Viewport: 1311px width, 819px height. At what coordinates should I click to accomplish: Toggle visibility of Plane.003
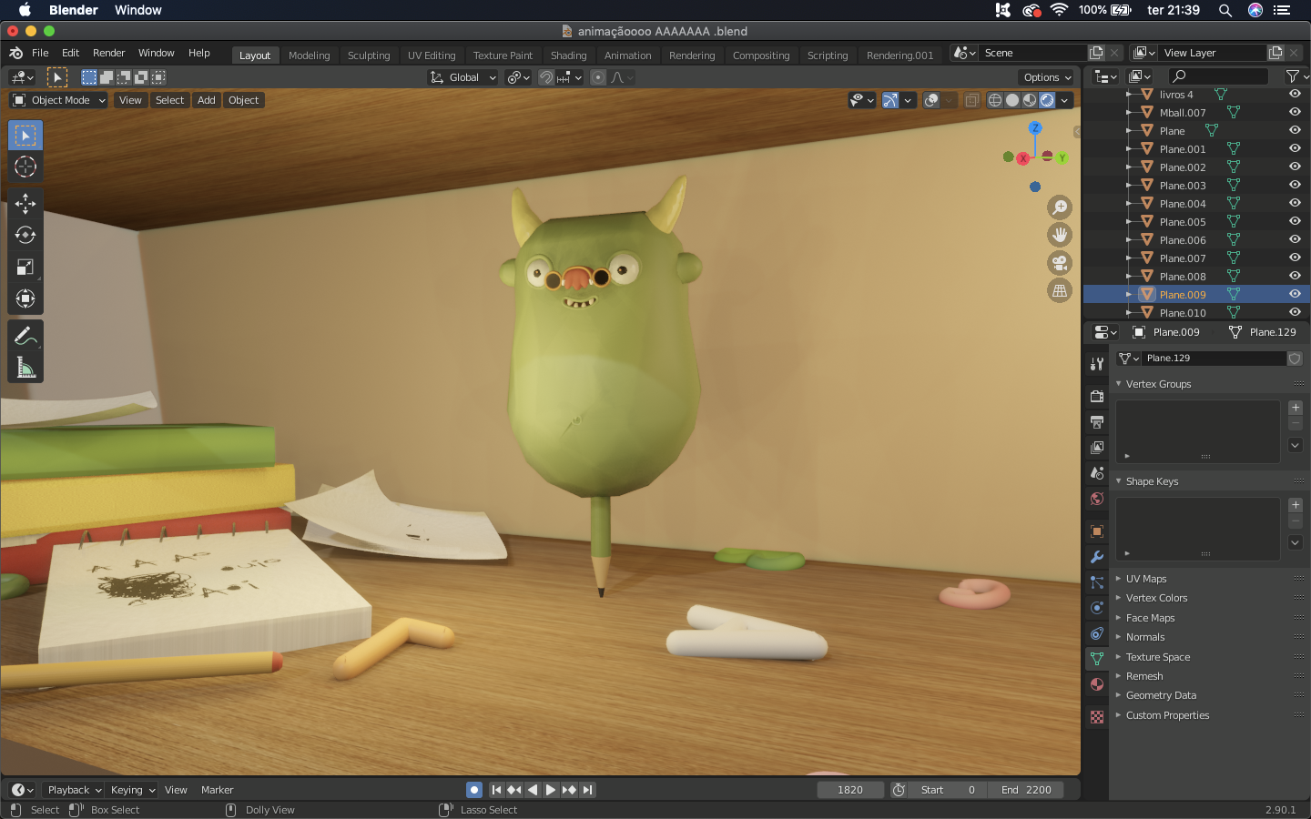[1295, 185]
